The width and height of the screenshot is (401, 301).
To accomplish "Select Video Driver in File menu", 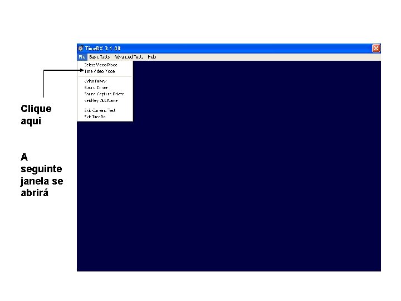I will pyautogui.click(x=105, y=81).
